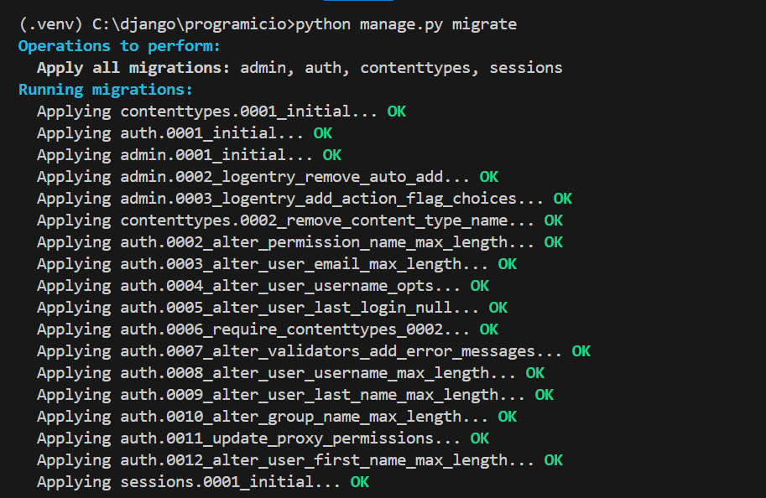Click OK status after sessions.0001_initial

tap(360, 482)
